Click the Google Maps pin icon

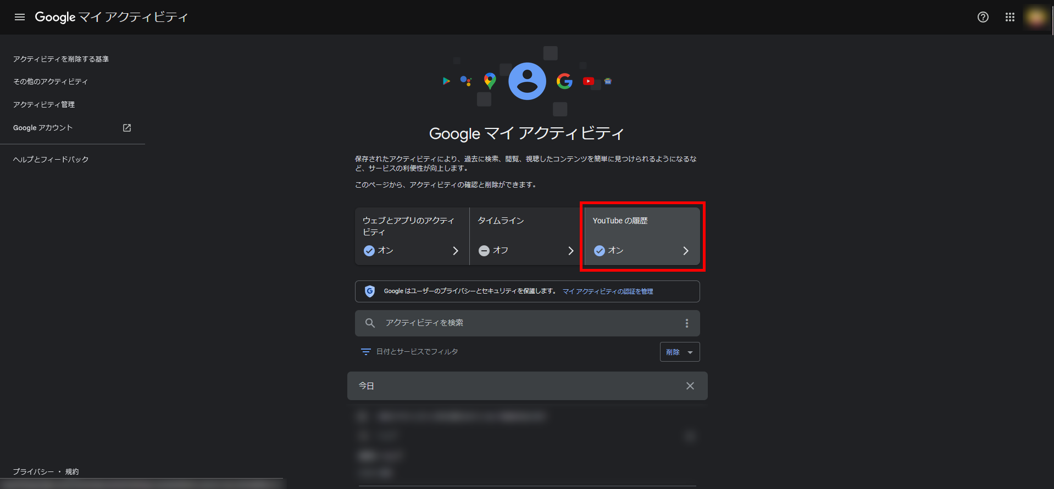(x=490, y=81)
